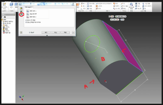Choose the edge fillet mode icon in dialog
This screenshot has height=105, width=163.
(x=21, y=8)
